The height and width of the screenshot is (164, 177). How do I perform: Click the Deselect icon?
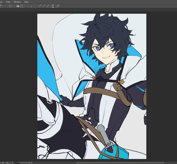click(x=27, y=6)
